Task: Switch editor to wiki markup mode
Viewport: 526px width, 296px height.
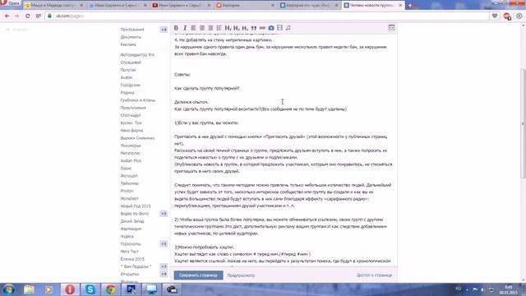Action: pos(391,28)
